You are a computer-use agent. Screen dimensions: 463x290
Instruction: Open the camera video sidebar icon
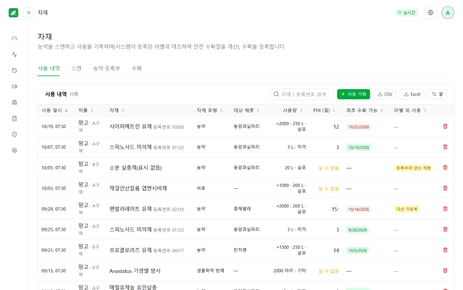[x=14, y=87]
